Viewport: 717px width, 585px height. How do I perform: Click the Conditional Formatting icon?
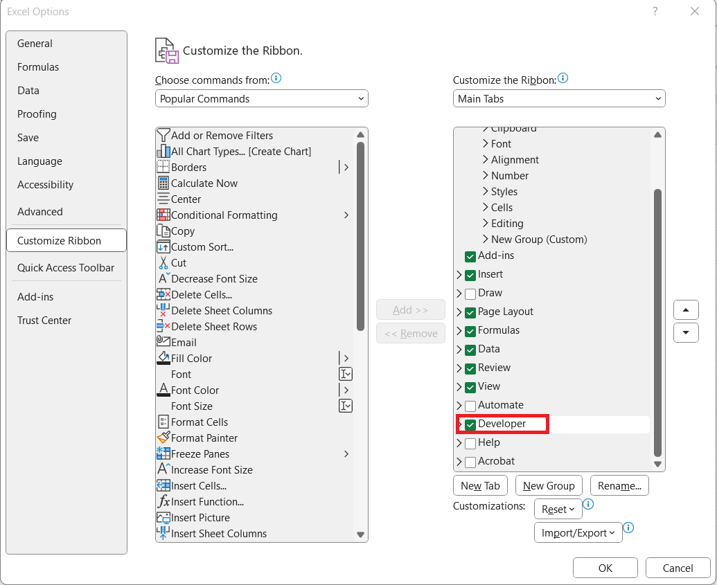coord(163,215)
